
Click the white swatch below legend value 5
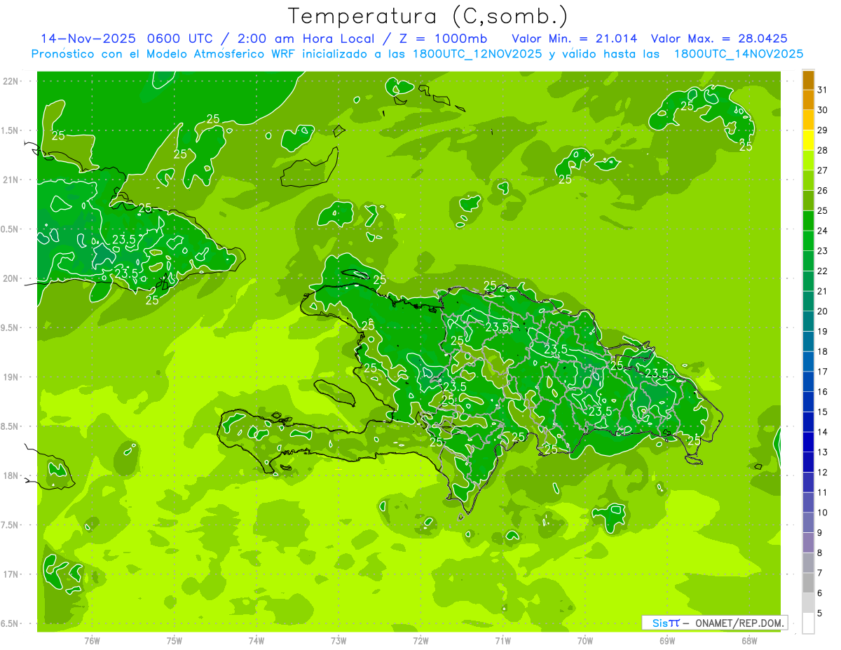(x=808, y=623)
